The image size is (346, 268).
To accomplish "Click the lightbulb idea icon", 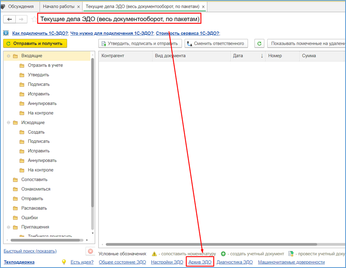I will [64, 262].
